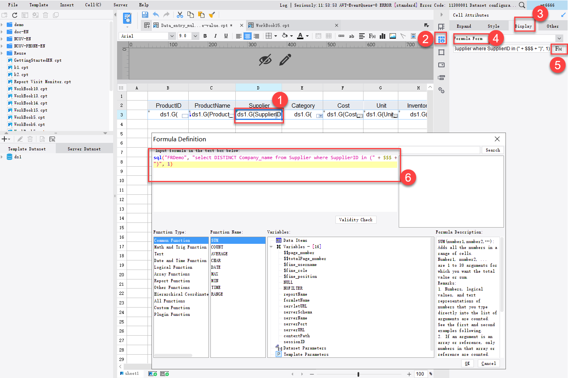
Task: Open the Insert menu
Action: pyautogui.click(x=67, y=5)
